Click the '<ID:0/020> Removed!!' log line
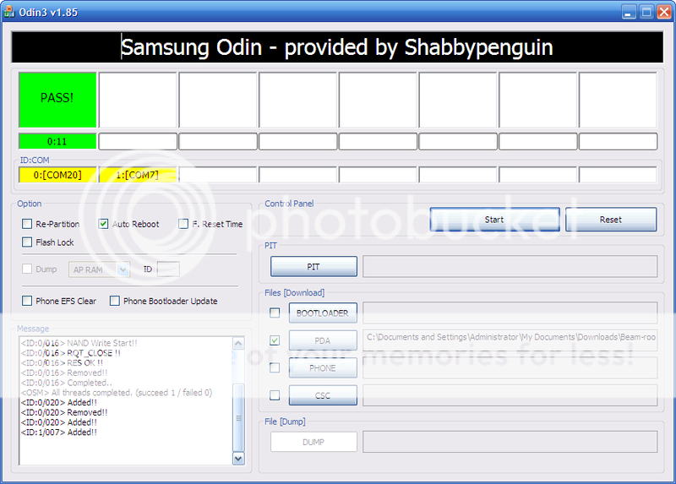 [64, 412]
